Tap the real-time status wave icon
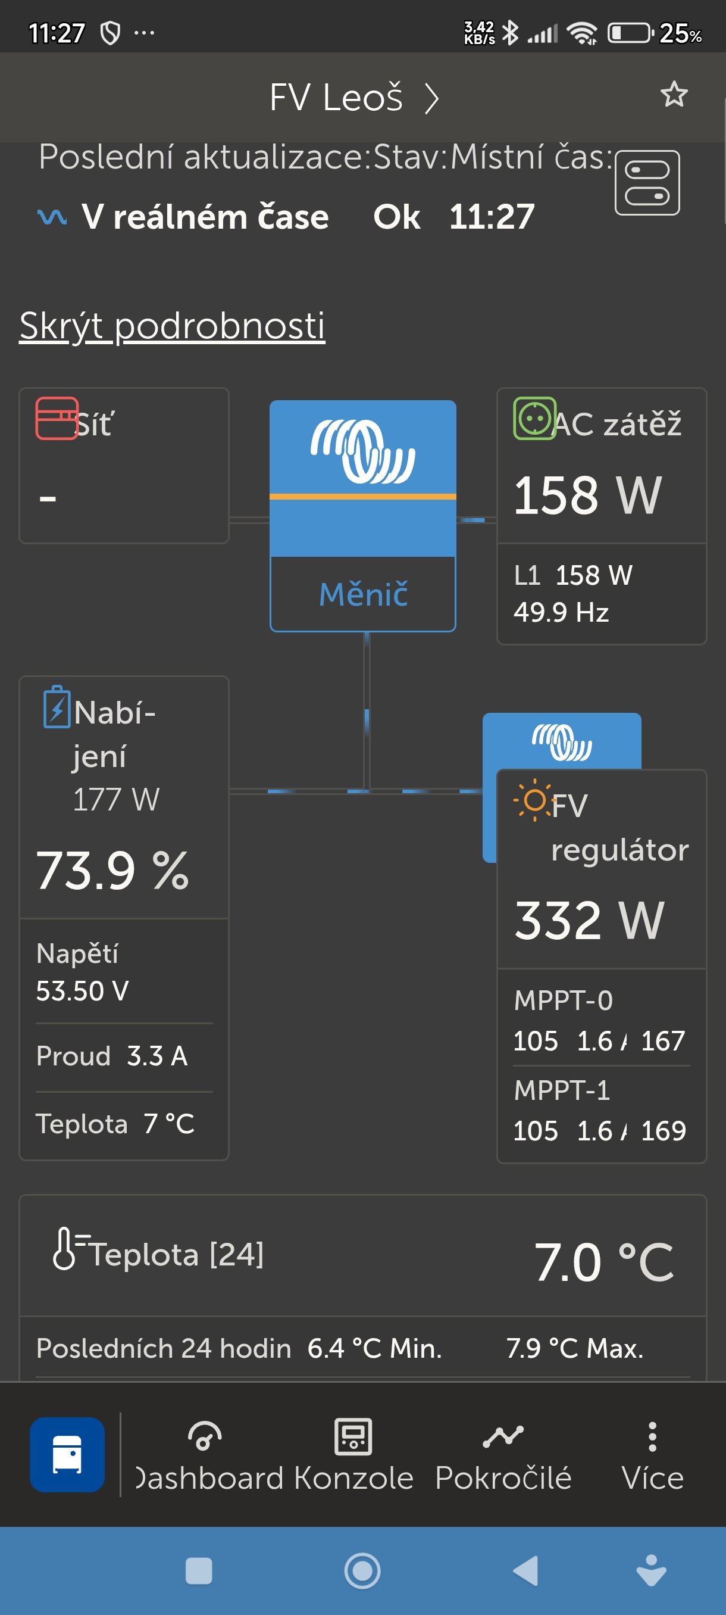The image size is (726, 1615). [x=52, y=217]
